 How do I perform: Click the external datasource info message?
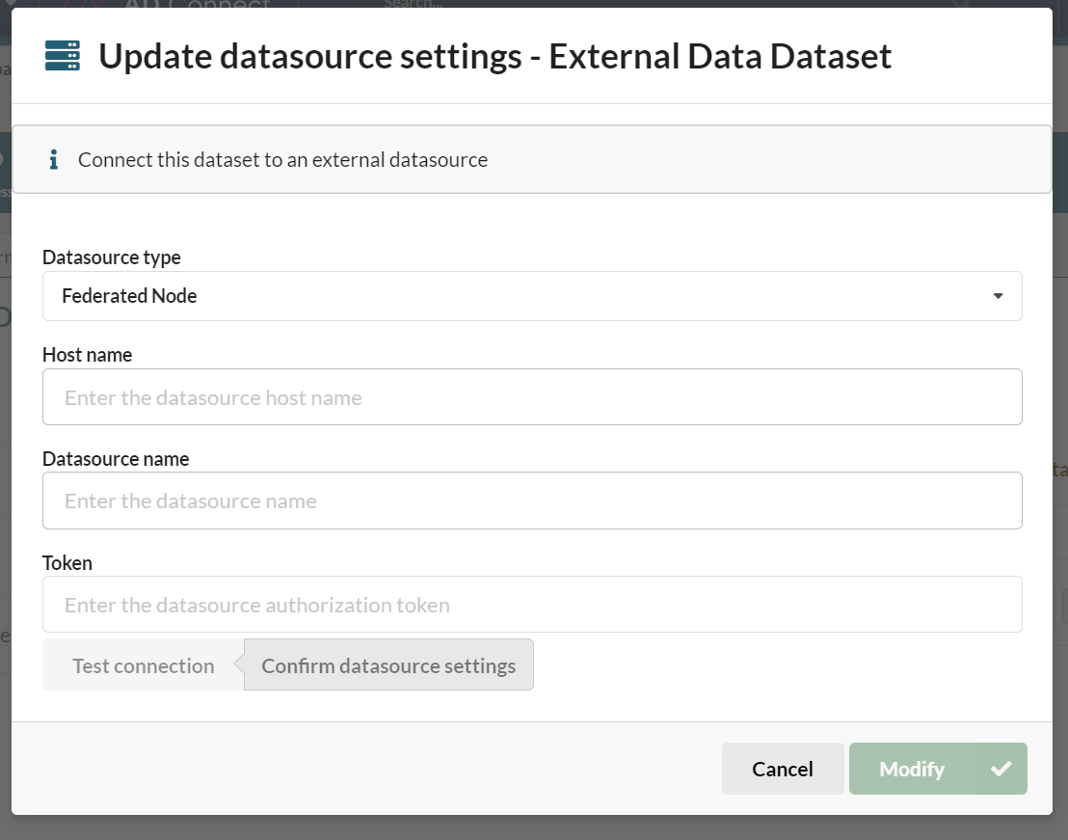coord(282,160)
